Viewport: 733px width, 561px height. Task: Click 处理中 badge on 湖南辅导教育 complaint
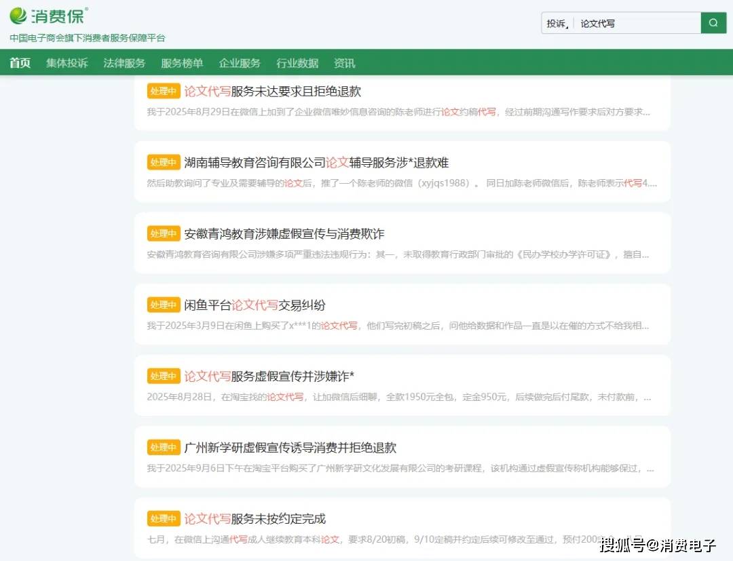coord(164,163)
